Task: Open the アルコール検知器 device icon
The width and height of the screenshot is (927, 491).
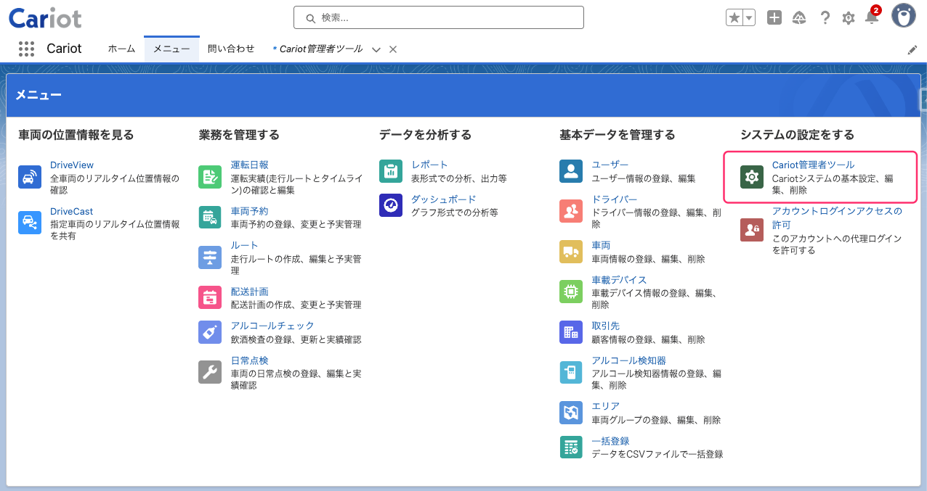Action: click(571, 372)
